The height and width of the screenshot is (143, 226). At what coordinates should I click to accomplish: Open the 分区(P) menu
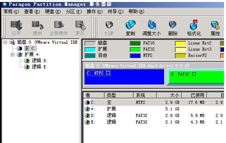click(73, 11)
